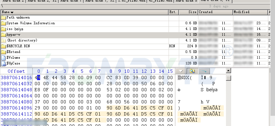Select the hyper-v folder name
The image size is (275, 126).
[x=13, y=35]
